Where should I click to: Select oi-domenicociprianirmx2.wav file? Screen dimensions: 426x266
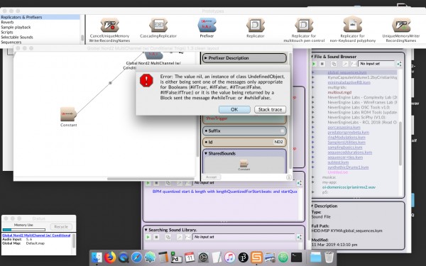point(349,187)
